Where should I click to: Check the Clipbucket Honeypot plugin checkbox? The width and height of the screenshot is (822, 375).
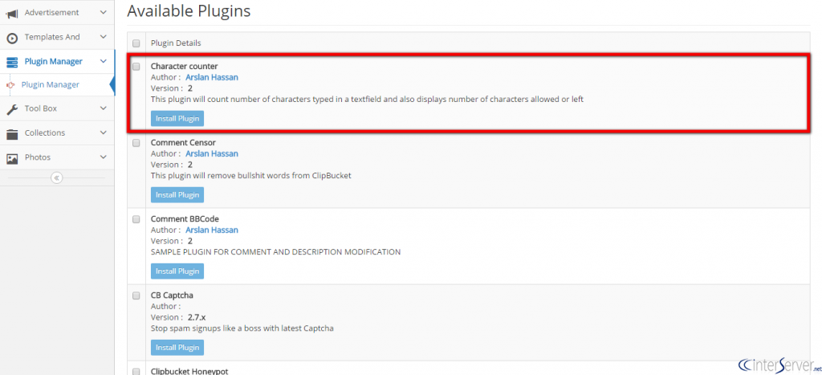point(136,371)
